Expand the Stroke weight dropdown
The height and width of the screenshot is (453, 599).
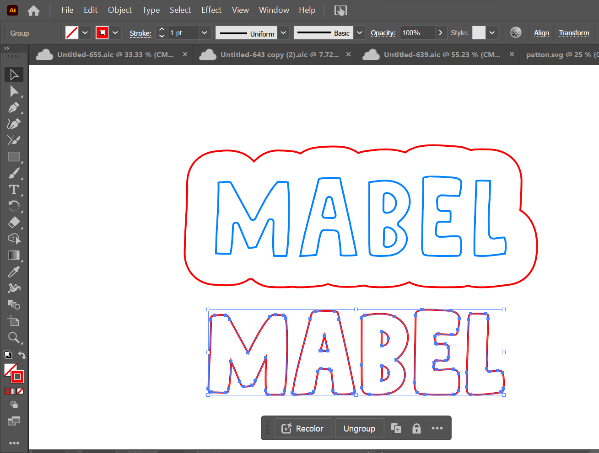[x=205, y=33]
